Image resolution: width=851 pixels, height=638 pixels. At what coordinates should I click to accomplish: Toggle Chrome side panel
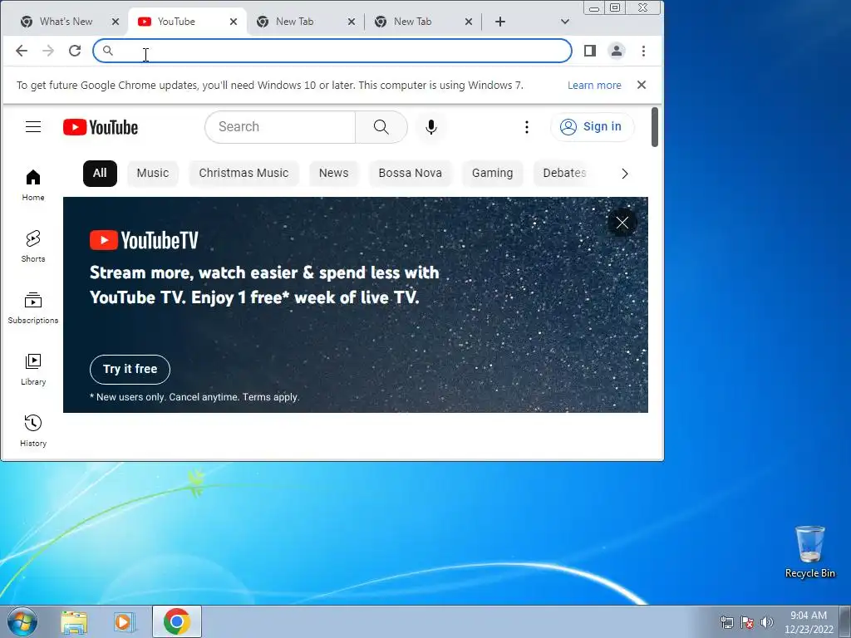[x=590, y=51]
